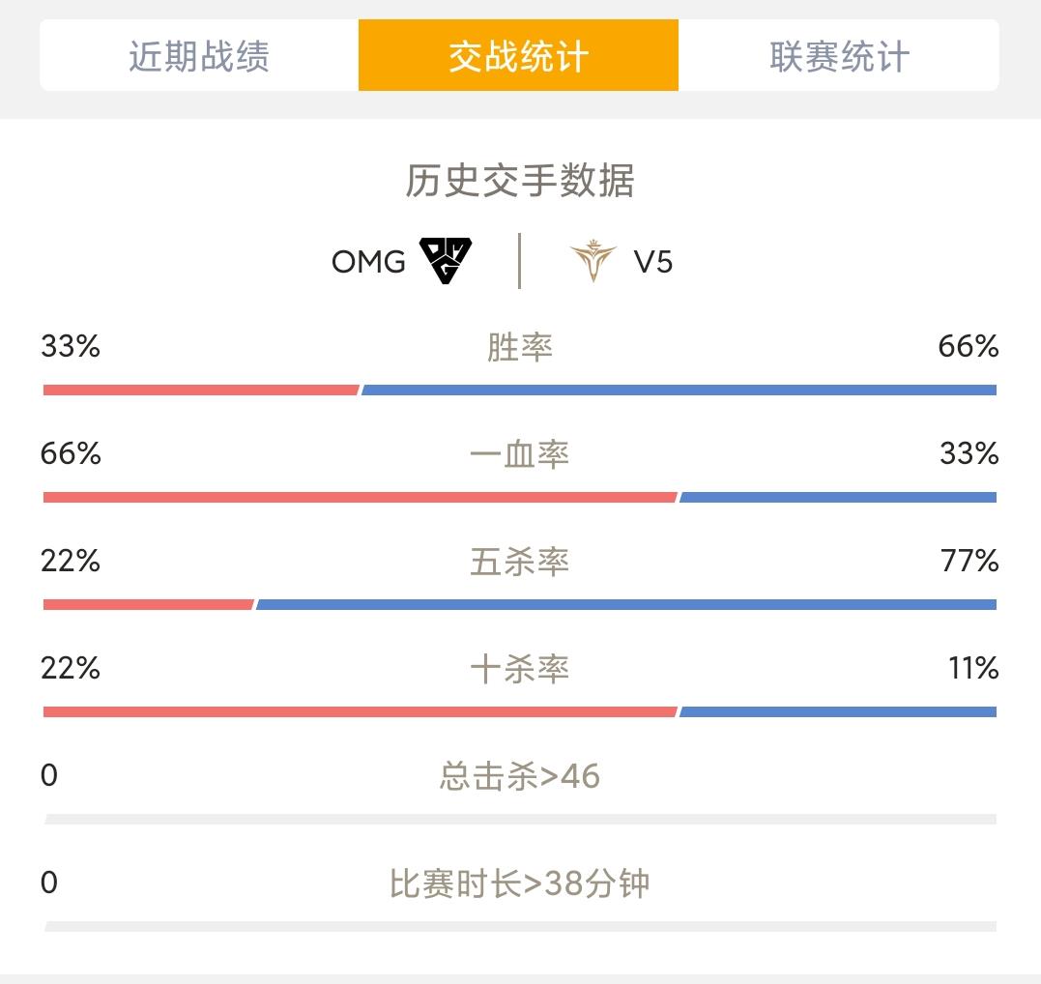Click the red segment of 一血率 bar
This screenshot has height=984, width=1041.
pyautogui.click(x=360, y=497)
